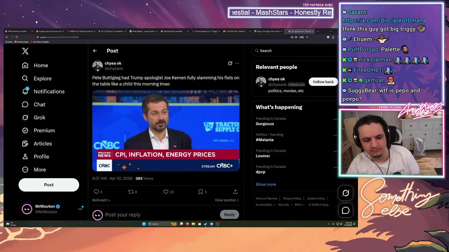Click the Search input field on X
449x252 pixels.
pos(295,51)
